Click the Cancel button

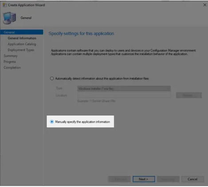(192, 179)
